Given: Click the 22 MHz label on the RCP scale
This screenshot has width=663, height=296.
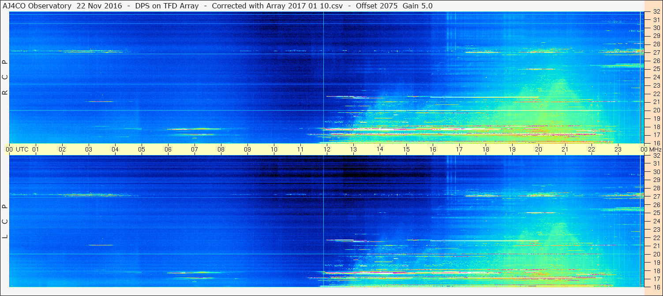Looking at the screenshot, I should (x=656, y=94).
